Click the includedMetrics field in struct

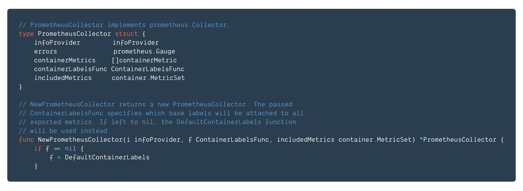coord(63,78)
